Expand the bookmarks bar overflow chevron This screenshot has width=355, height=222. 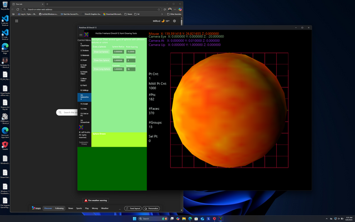(x=162, y=14)
